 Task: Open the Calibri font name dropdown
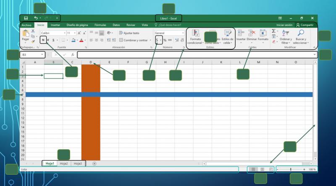tap(65, 33)
